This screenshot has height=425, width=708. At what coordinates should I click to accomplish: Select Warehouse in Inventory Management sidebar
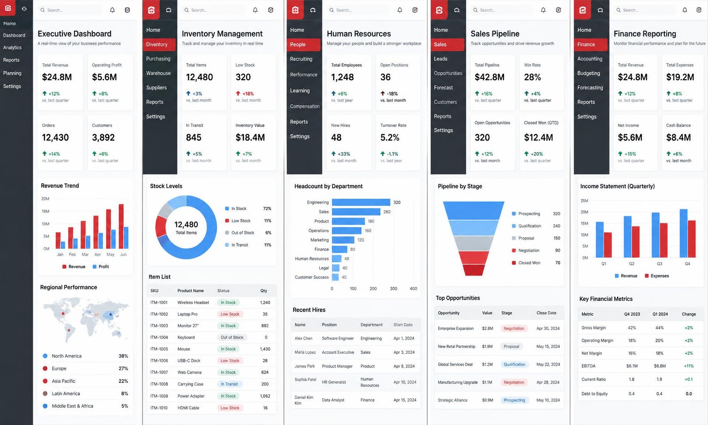click(158, 73)
